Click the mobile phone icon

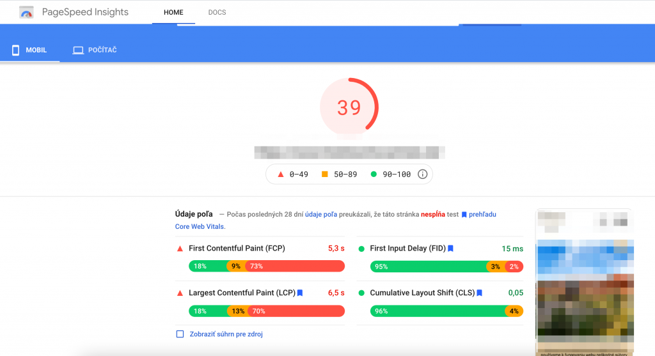point(15,50)
